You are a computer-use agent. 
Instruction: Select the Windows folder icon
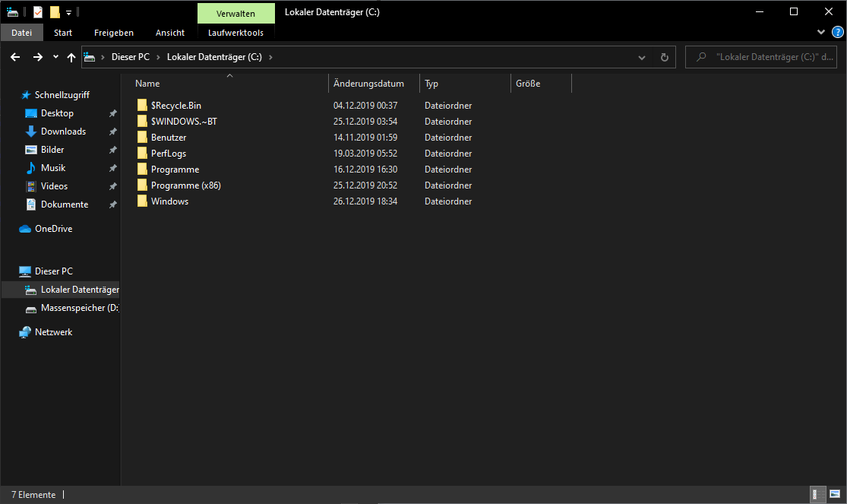[142, 201]
